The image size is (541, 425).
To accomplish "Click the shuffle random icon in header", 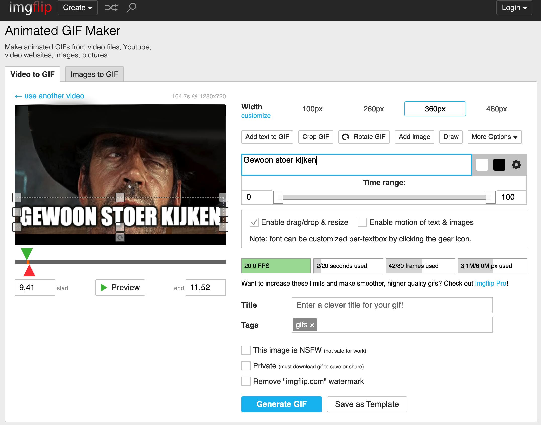I will point(111,8).
